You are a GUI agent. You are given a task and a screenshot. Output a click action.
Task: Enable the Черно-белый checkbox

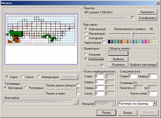[104, 42]
